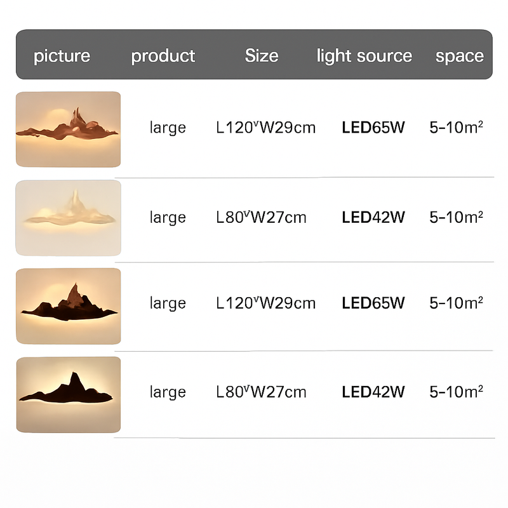
Task: Open the black lamp thumbnail beside the LED65W model
Action: tap(68, 305)
